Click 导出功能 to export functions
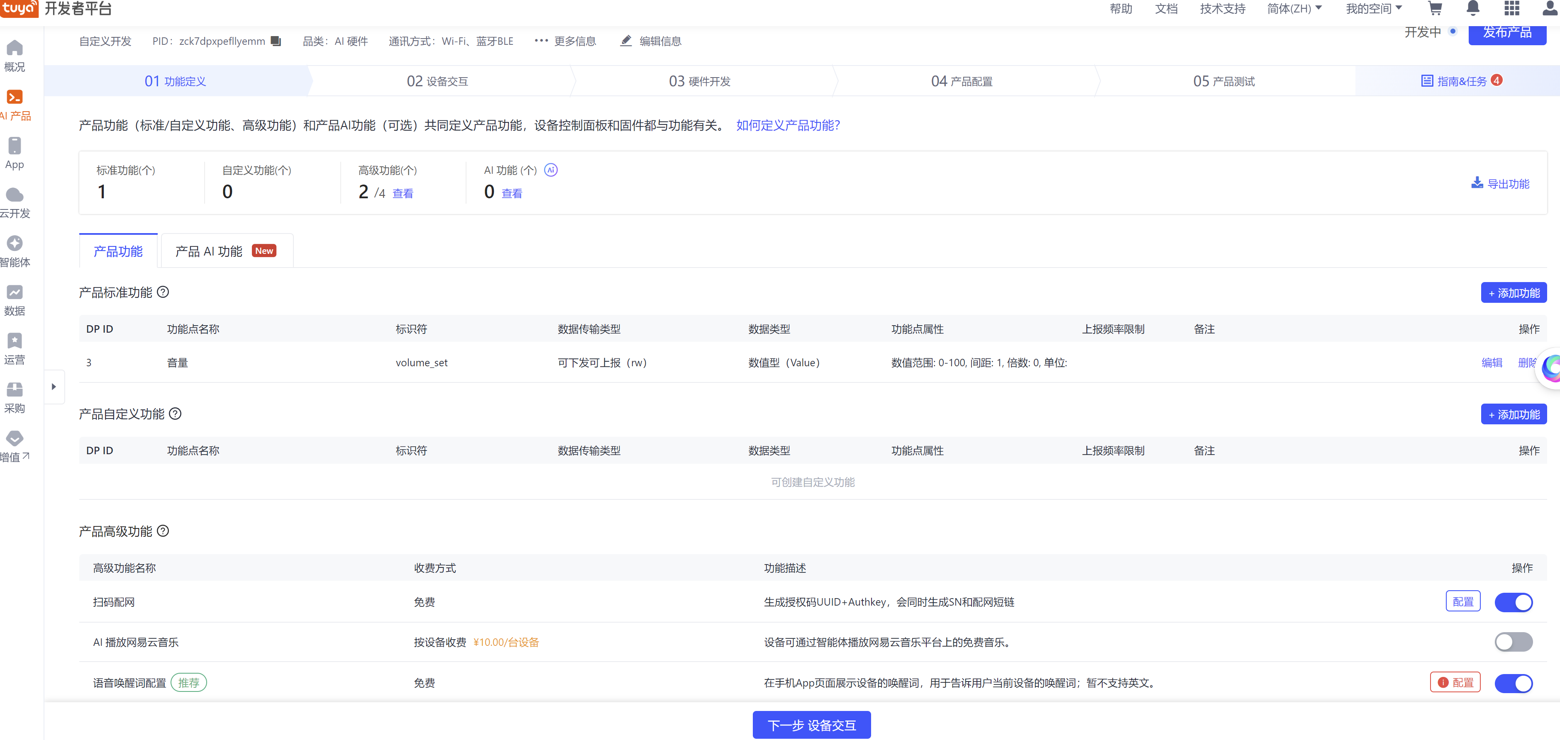The width and height of the screenshot is (1560, 740). 1500,183
